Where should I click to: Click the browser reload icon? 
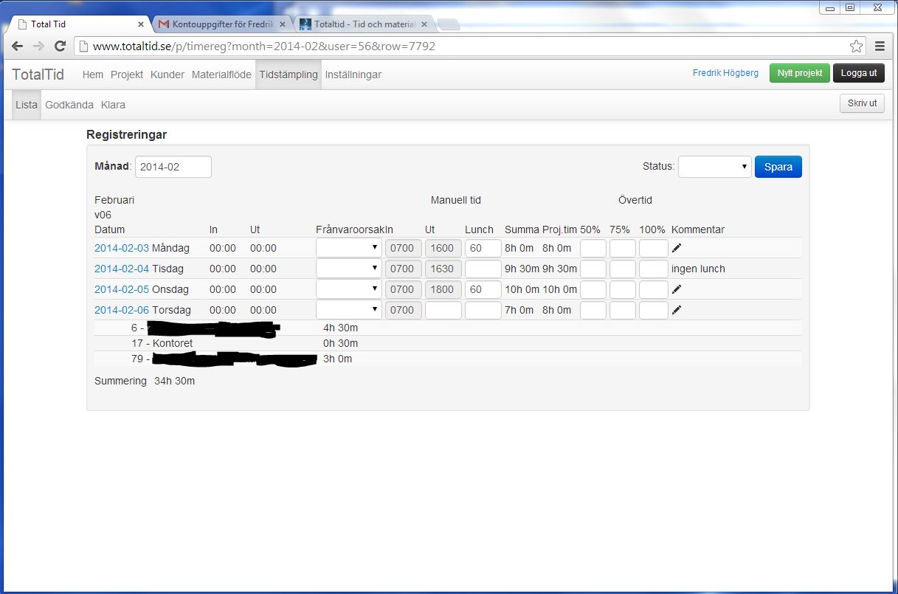[61, 46]
